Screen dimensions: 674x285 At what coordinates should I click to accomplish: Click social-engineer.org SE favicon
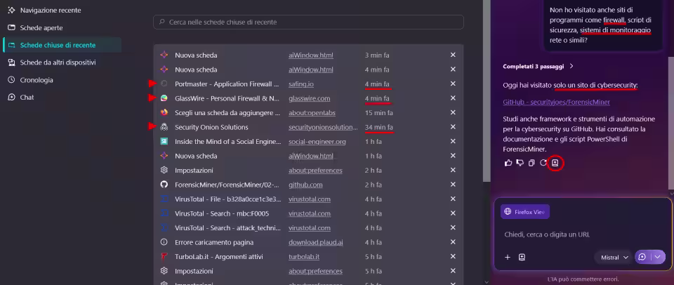[164, 141]
